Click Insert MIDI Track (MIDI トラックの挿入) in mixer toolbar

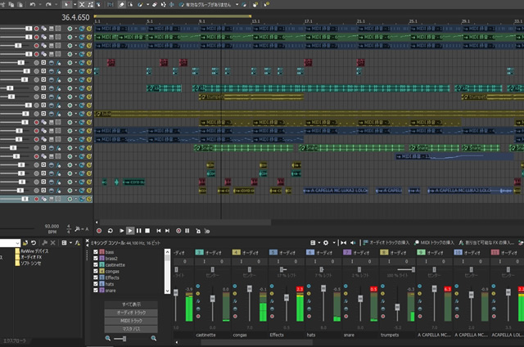434,243
